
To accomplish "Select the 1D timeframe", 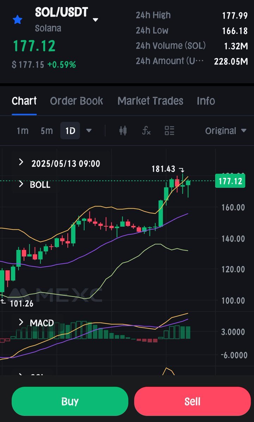I will pos(70,131).
